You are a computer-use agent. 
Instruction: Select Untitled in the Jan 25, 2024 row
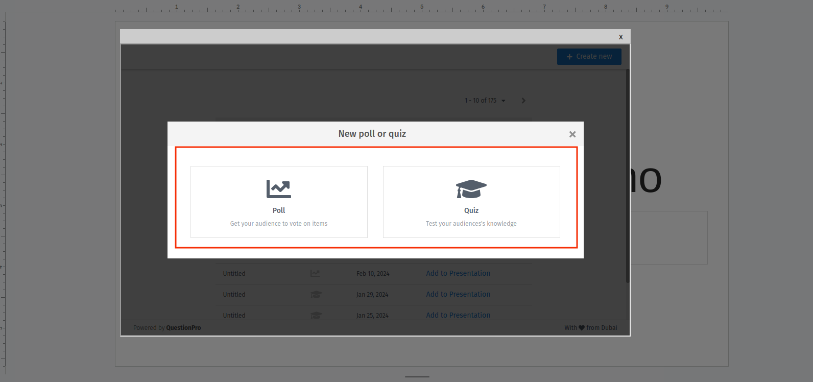click(x=234, y=316)
